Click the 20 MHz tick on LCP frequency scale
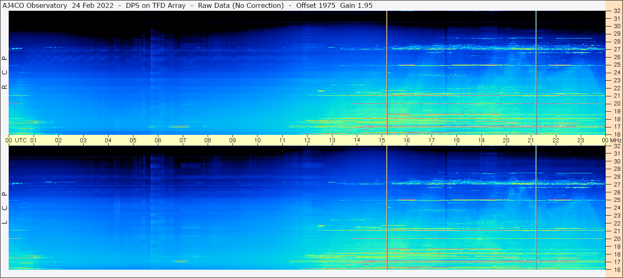Viewport: 623px width, 278px height. pyautogui.click(x=617, y=239)
